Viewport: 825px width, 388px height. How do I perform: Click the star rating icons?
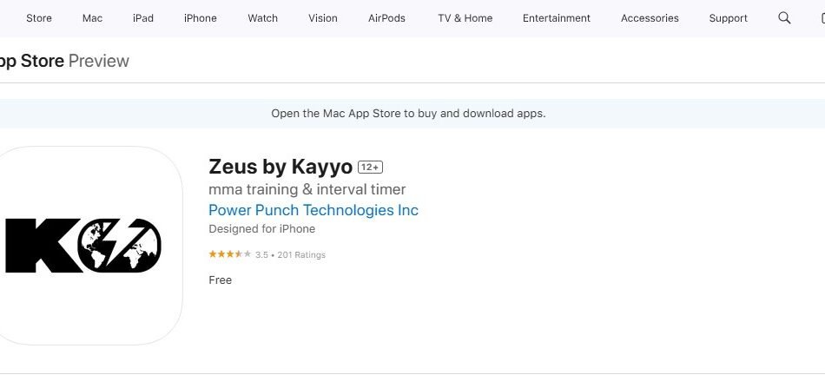(229, 255)
